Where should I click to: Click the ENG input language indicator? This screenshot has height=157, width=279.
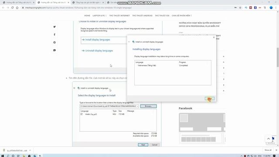tap(260, 156)
